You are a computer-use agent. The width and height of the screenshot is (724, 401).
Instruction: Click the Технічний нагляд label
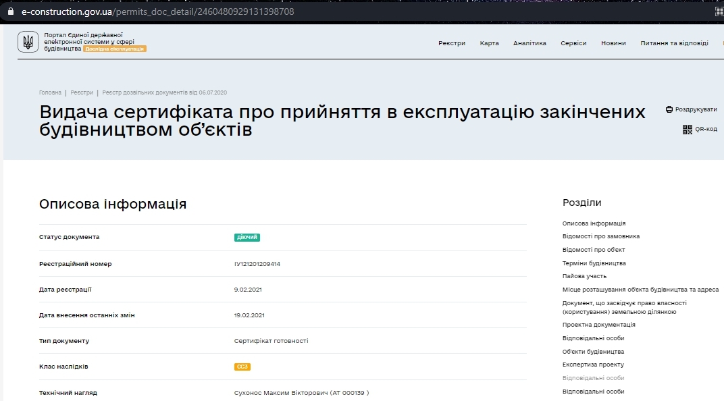(x=68, y=393)
